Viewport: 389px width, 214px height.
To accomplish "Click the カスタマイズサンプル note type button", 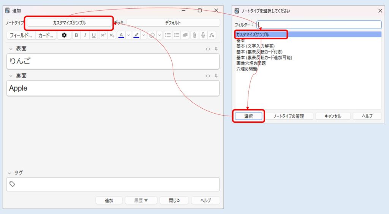I will coord(69,23).
